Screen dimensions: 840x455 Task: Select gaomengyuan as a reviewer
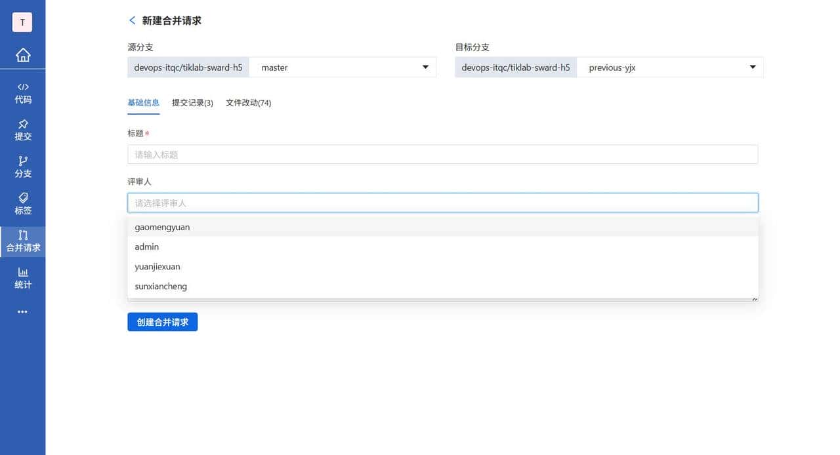[x=162, y=227]
